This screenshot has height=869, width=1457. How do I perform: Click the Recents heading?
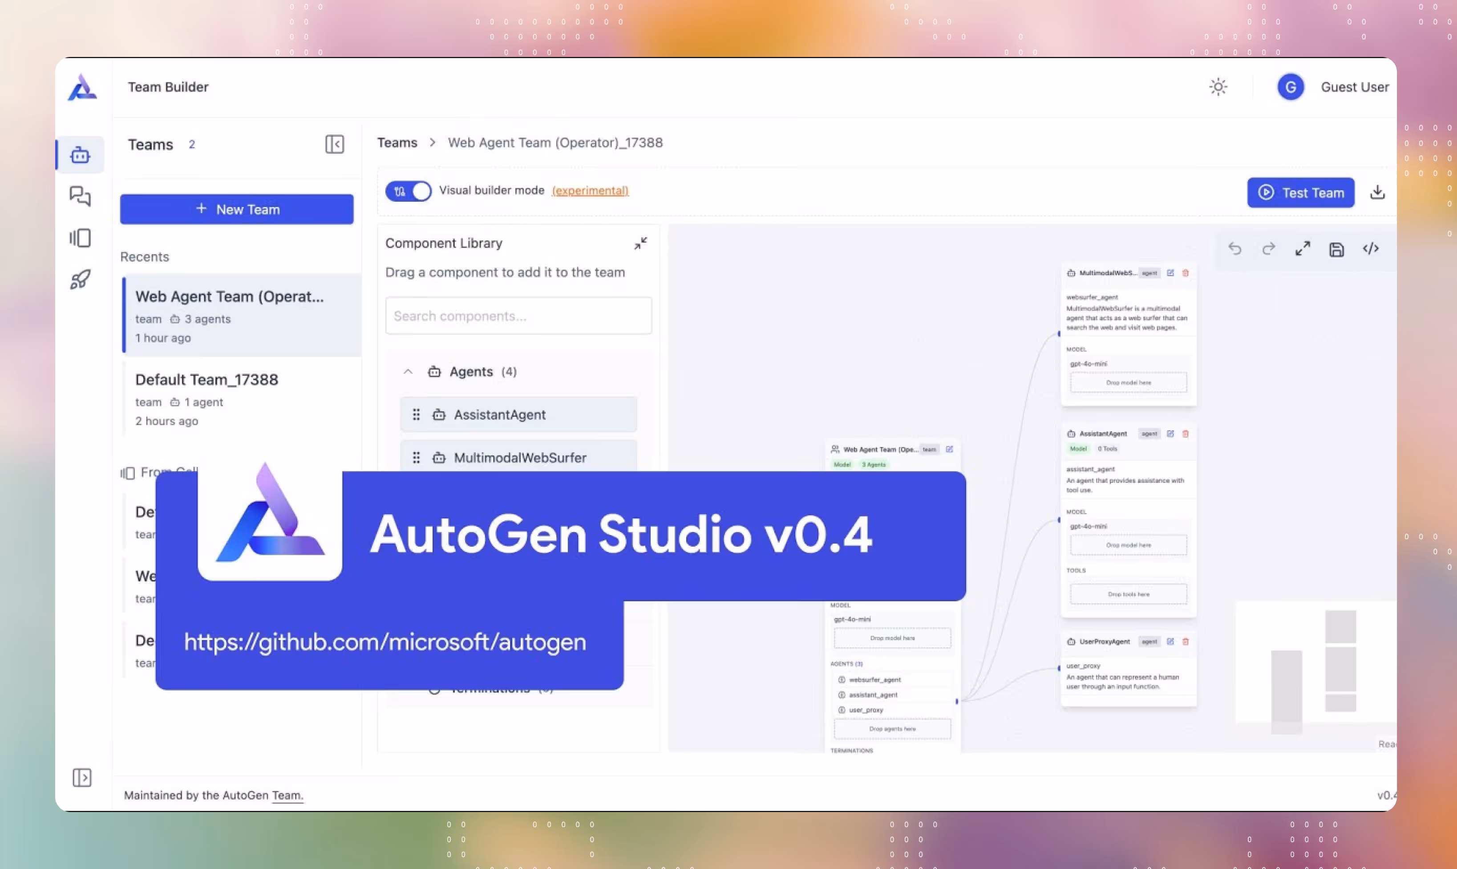click(145, 257)
